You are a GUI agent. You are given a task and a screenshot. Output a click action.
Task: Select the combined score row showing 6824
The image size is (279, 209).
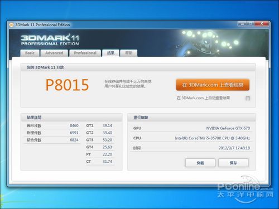[52, 140]
